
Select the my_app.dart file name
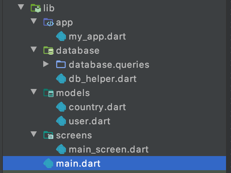click(97, 36)
